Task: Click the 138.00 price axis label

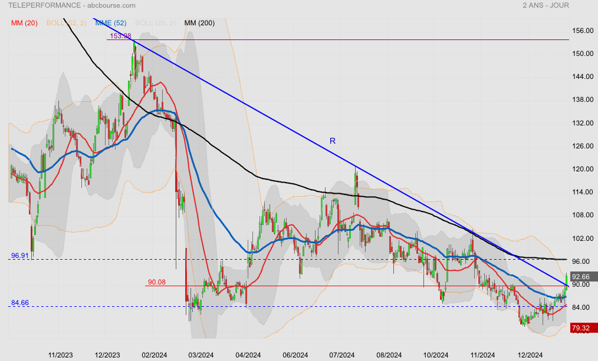Action: [x=583, y=100]
